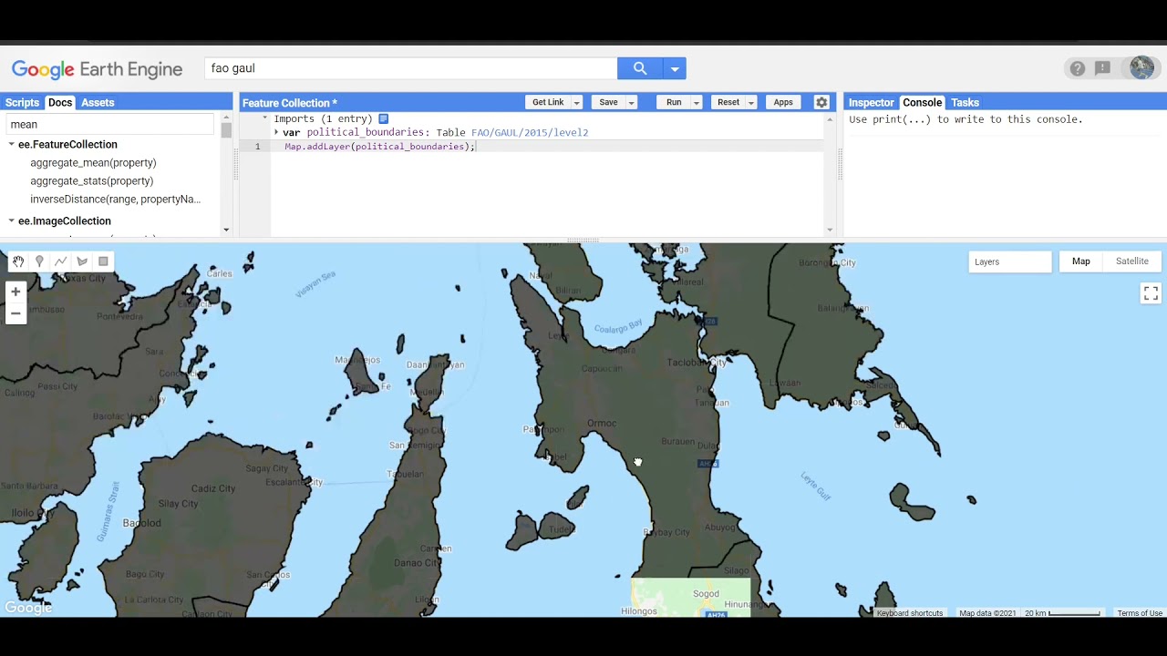Switch to the Tasks tab
1167x656 pixels.
point(965,103)
